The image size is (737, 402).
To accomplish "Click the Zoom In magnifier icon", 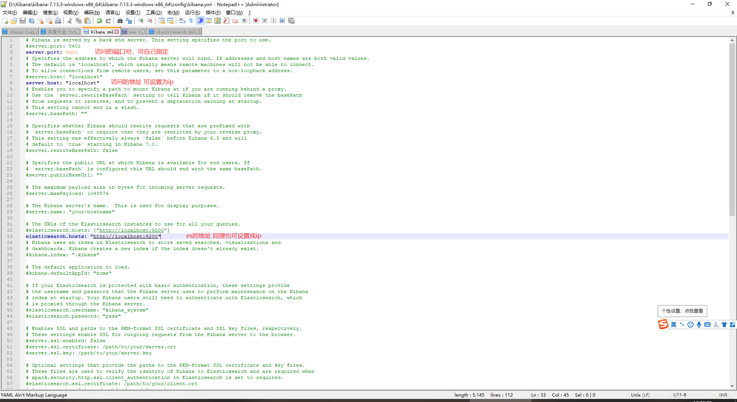I will [141, 21].
